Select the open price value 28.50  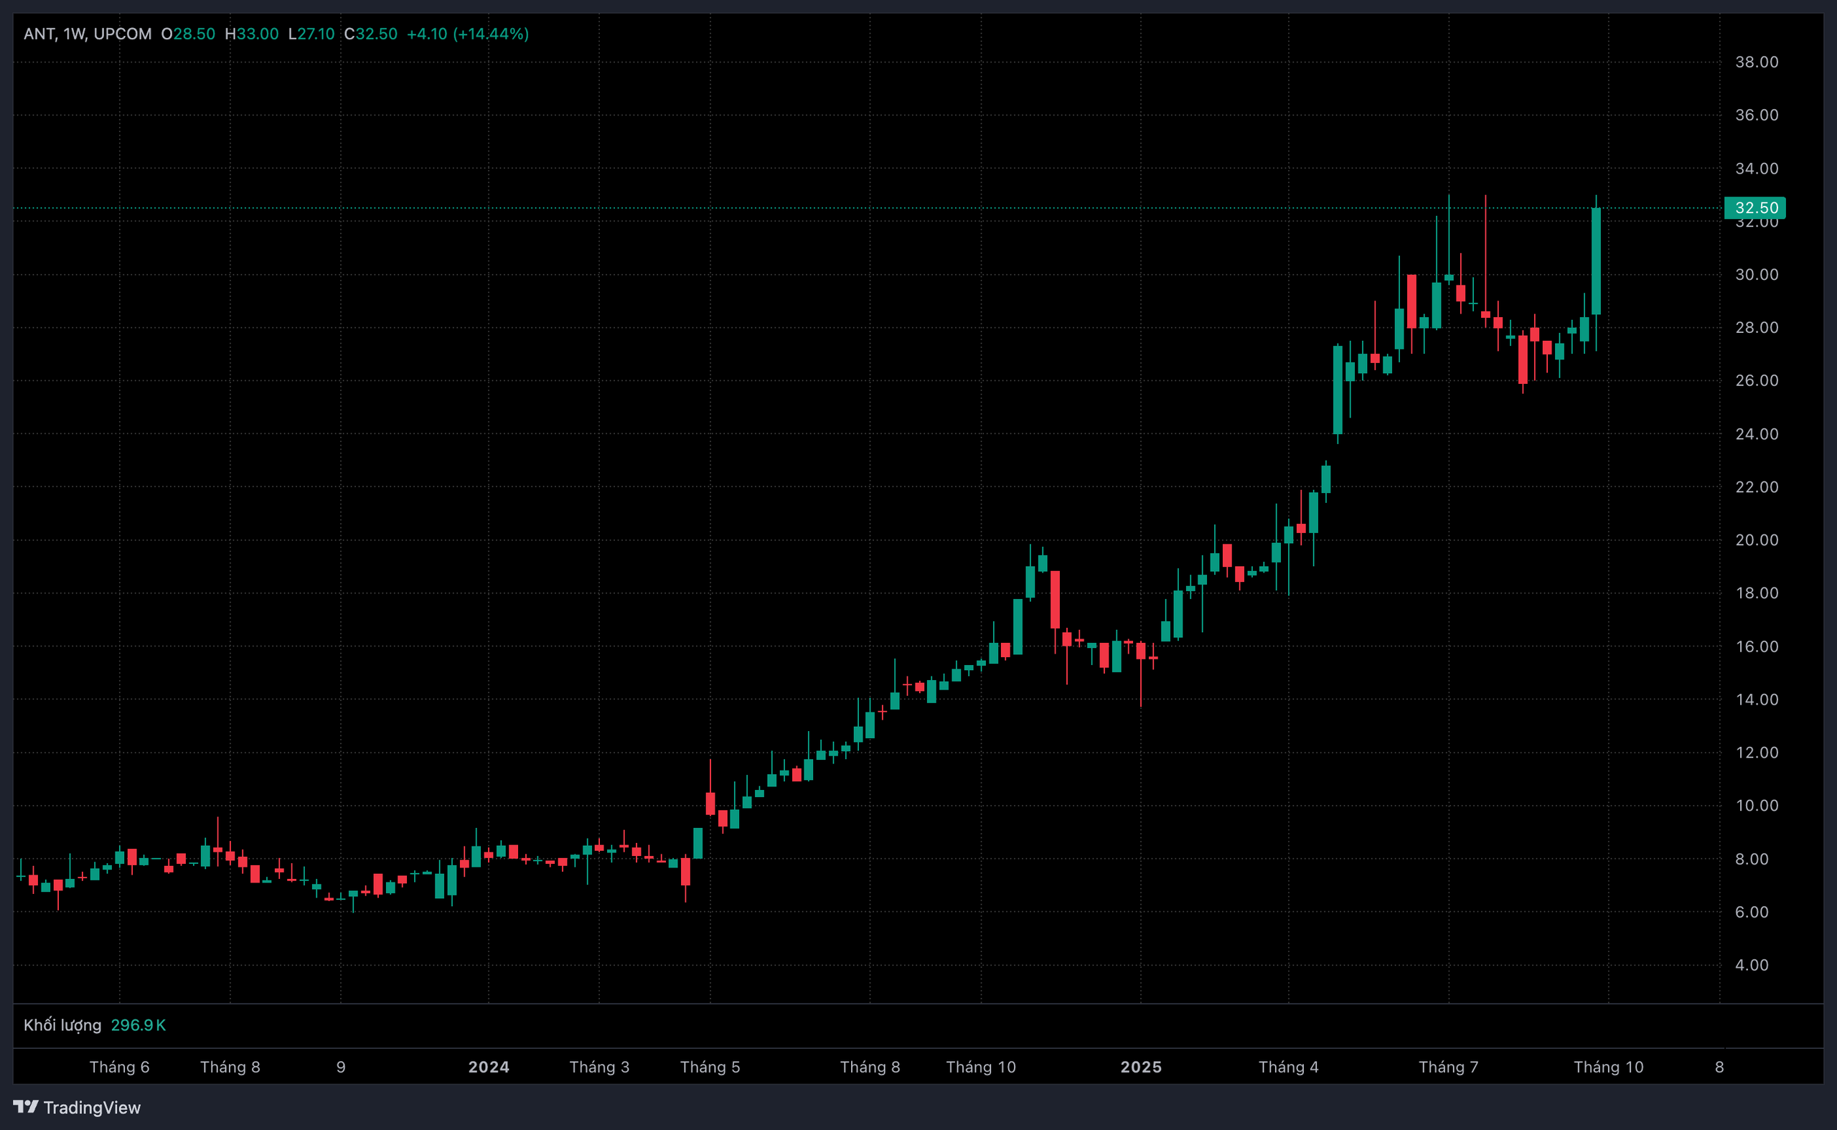(x=194, y=34)
